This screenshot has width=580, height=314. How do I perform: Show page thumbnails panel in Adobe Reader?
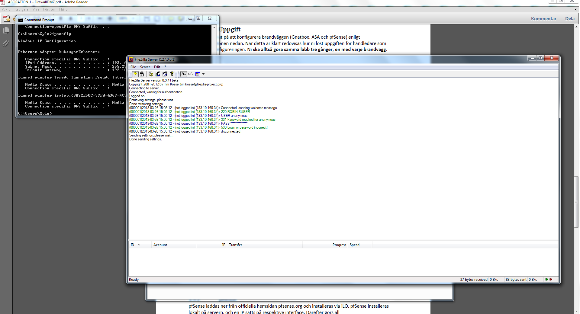pyautogui.click(x=6, y=30)
